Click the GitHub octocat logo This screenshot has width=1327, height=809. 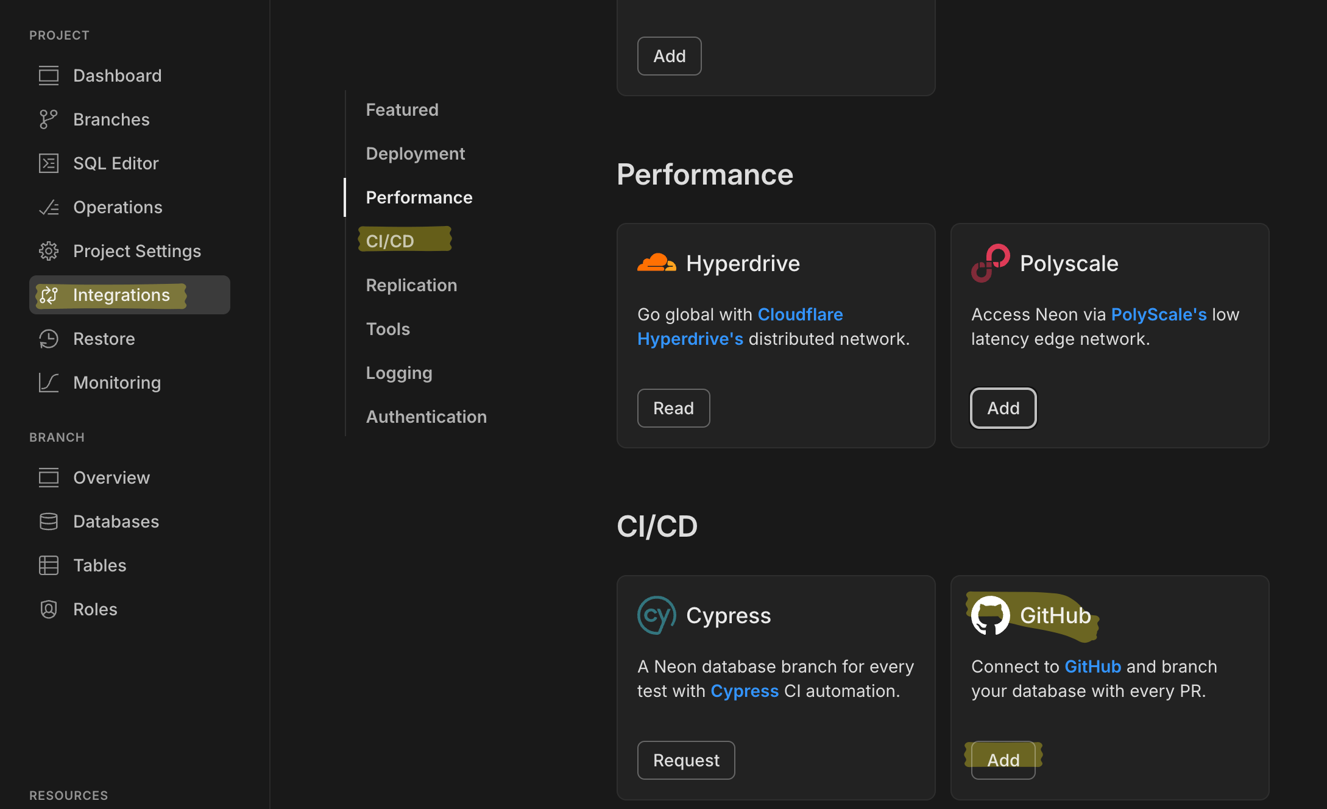click(990, 615)
